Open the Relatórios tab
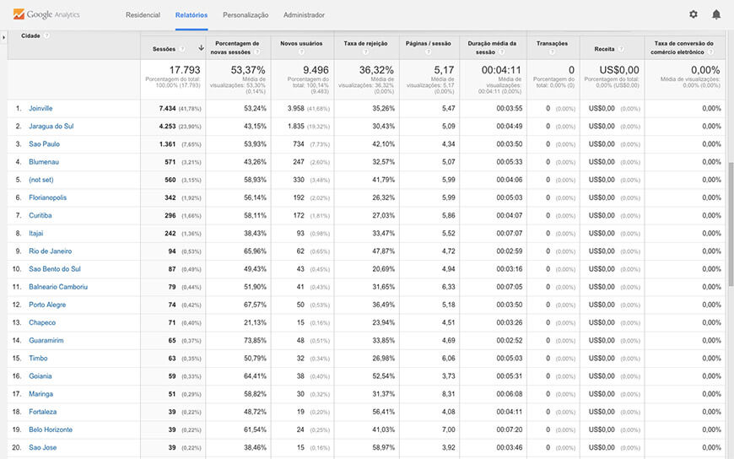 click(x=192, y=15)
